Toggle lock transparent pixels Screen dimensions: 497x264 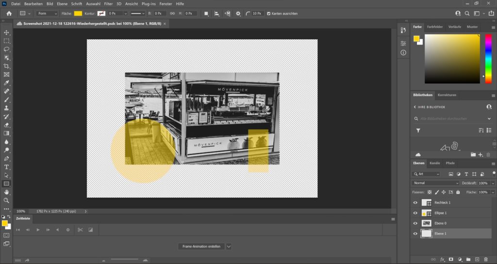click(x=430, y=192)
